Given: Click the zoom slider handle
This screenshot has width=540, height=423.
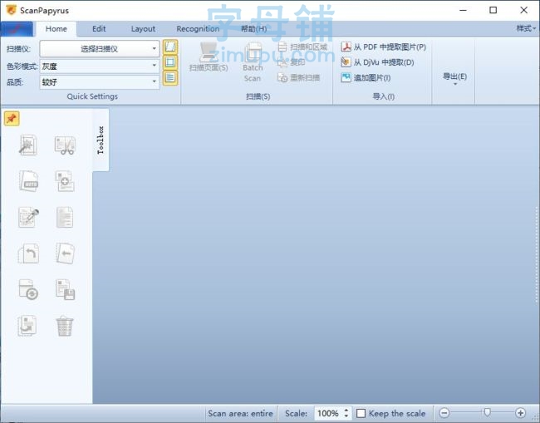Looking at the screenshot, I should 487,412.
